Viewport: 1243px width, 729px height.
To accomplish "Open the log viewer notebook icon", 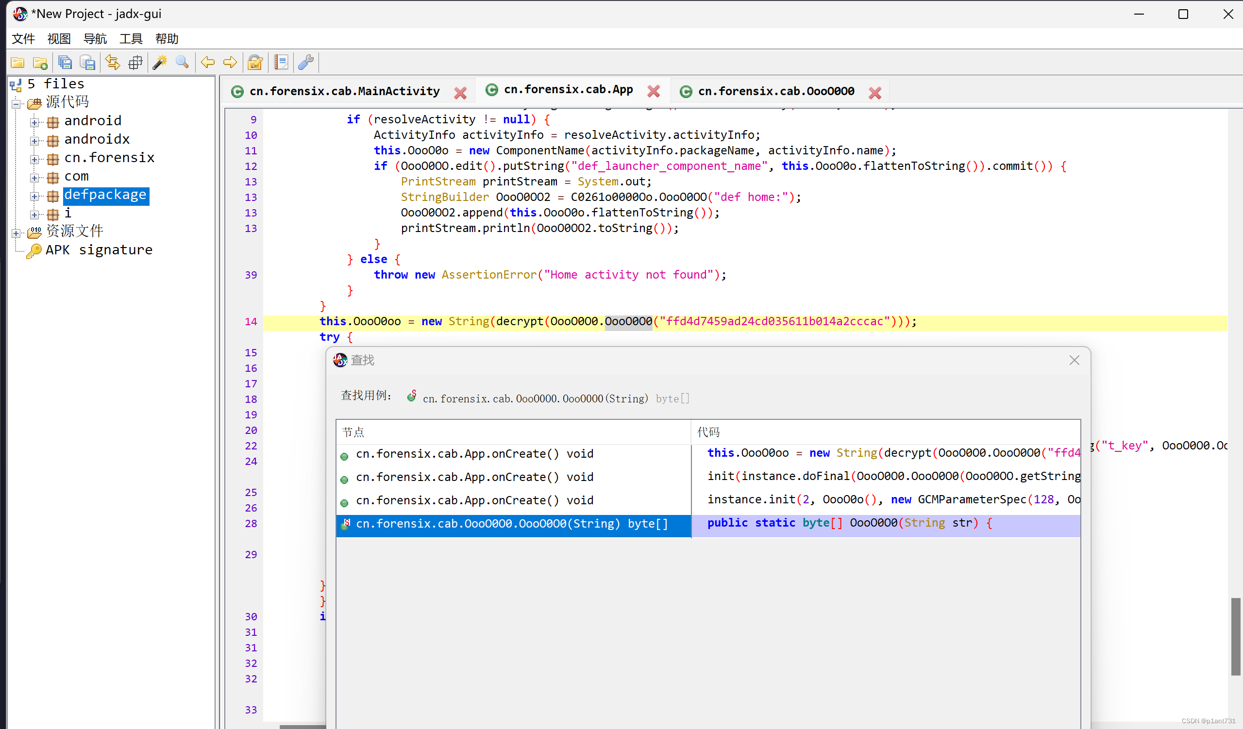I will click(281, 63).
